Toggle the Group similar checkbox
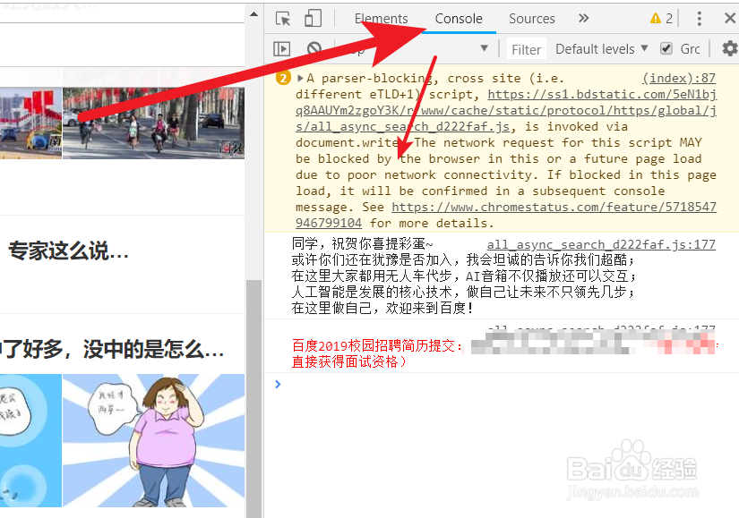The height and width of the screenshot is (518, 739). tap(666, 48)
